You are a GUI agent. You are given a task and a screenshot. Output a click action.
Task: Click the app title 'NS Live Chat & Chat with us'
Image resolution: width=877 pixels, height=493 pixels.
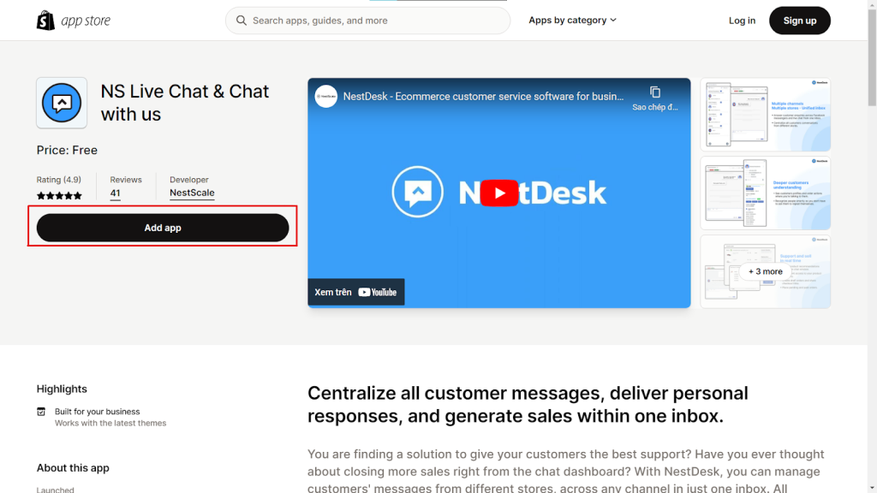[x=185, y=103]
